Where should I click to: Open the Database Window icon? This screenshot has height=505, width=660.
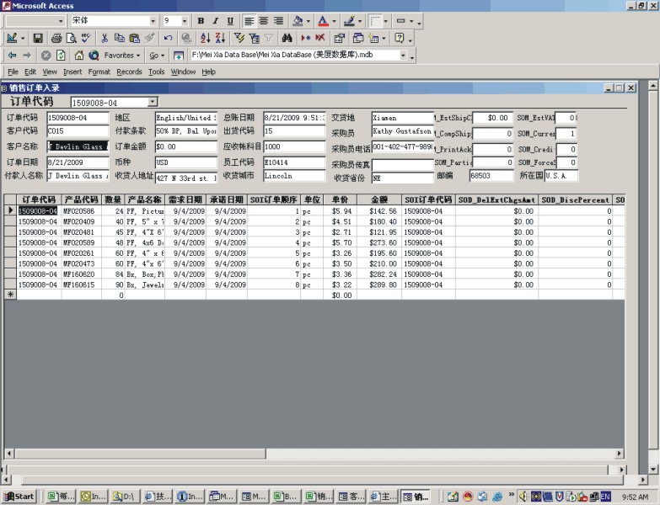click(357, 38)
